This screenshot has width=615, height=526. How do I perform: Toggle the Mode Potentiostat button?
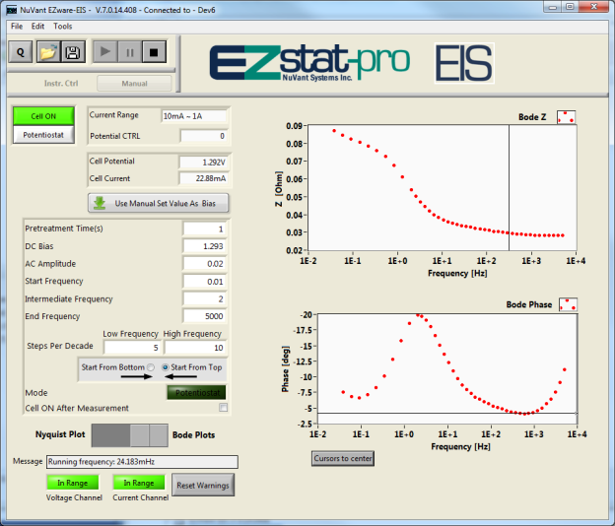(196, 393)
